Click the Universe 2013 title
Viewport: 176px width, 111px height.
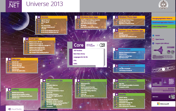point(44,4)
